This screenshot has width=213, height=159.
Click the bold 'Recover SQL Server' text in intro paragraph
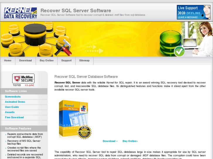coord(67,83)
